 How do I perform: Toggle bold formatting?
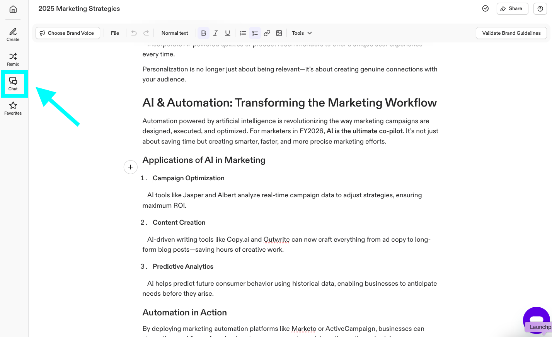[204, 33]
